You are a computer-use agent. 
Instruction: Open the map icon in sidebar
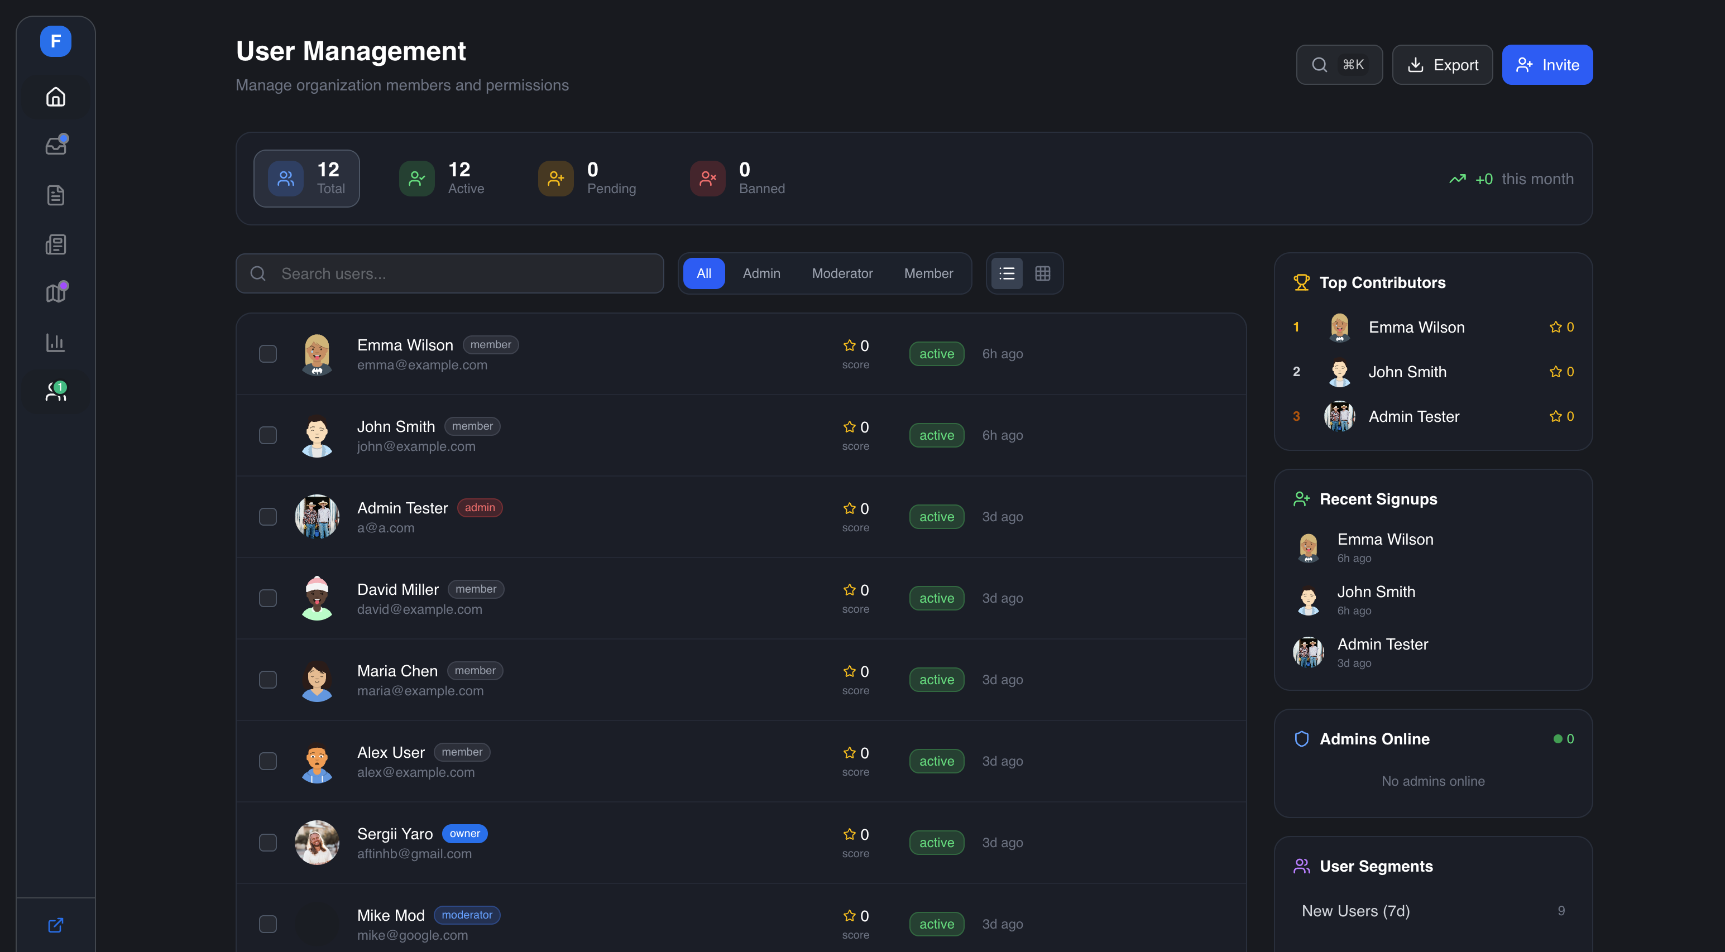(x=56, y=293)
